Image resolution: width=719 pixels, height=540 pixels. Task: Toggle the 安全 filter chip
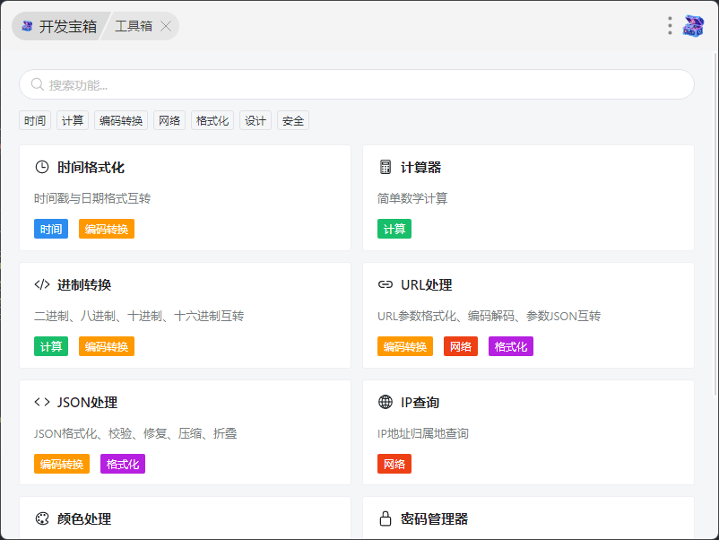pos(293,121)
